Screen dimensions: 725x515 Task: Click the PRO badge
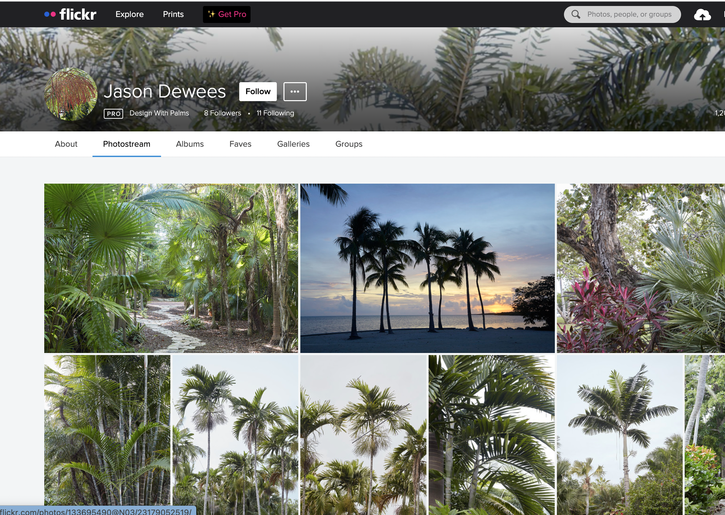113,114
